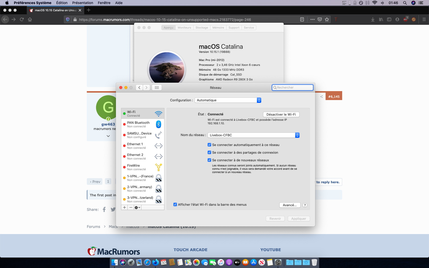Go to Firefox home page icon
The width and height of the screenshot is (429, 268).
tap(30, 19)
